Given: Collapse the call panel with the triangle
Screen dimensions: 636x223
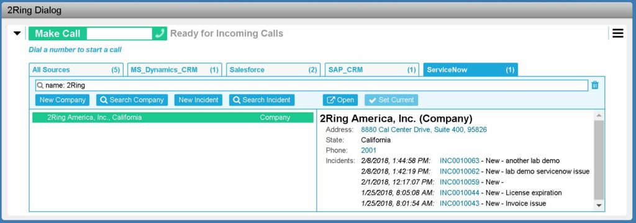Looking at the screenshot, I should 17,33.
